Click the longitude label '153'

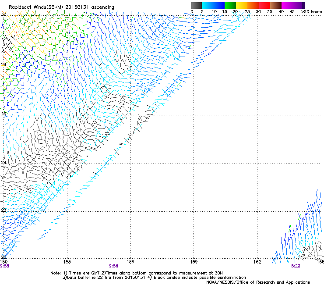(67, 262)
